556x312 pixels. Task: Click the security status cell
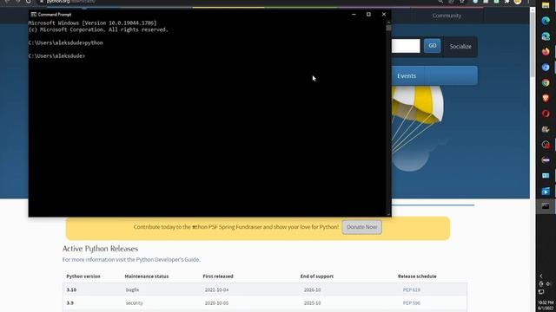coord(134,303)
